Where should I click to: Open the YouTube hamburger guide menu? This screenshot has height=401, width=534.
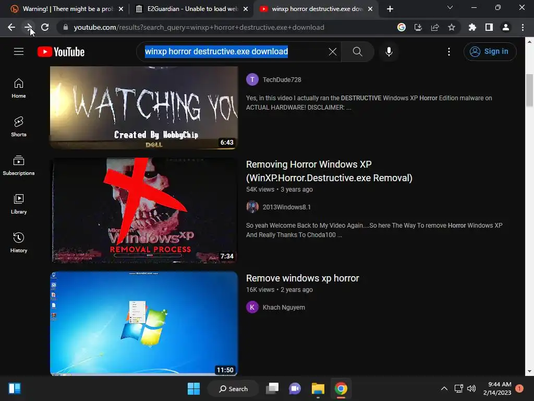[19, 52]
